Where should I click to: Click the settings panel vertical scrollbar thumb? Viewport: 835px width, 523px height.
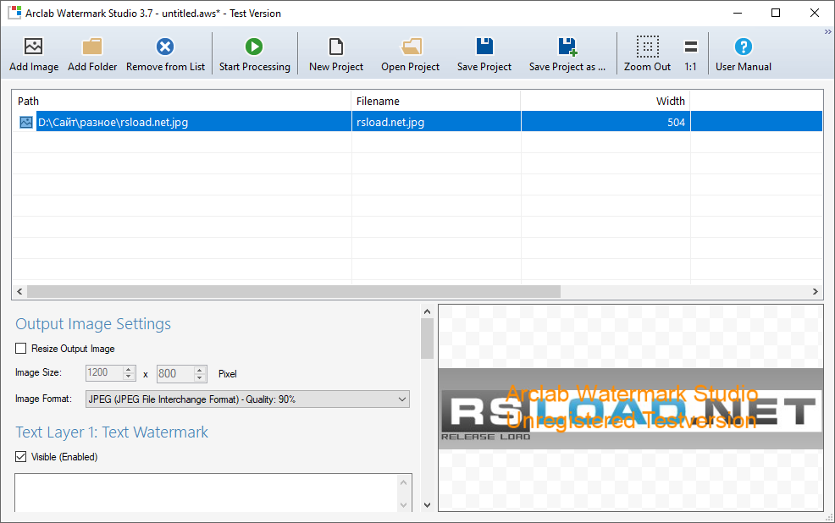coord(427,339)
